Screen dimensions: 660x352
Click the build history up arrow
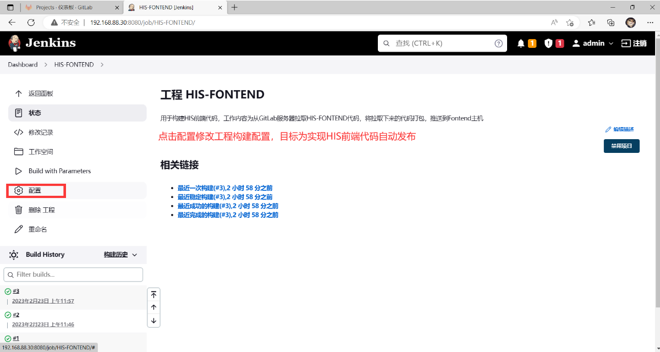153,307
